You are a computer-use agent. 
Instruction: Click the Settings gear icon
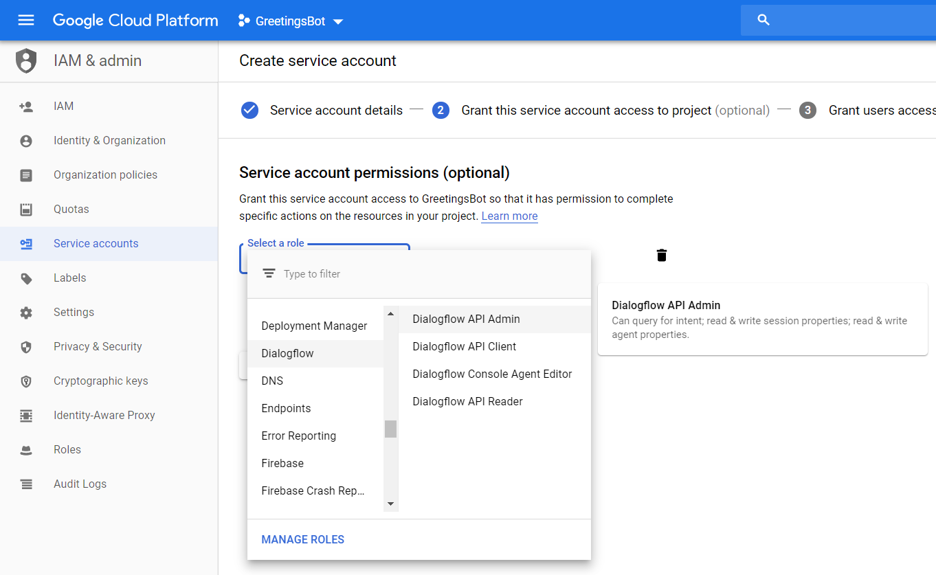[26, 313]
